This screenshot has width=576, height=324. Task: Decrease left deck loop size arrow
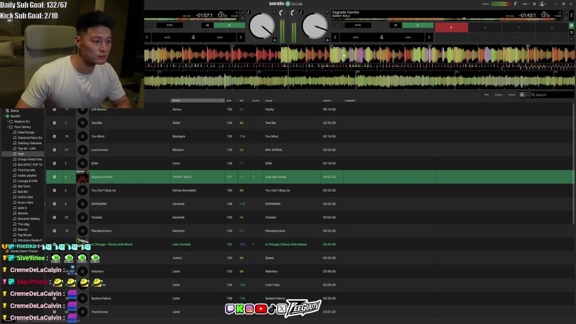point(147,37)
